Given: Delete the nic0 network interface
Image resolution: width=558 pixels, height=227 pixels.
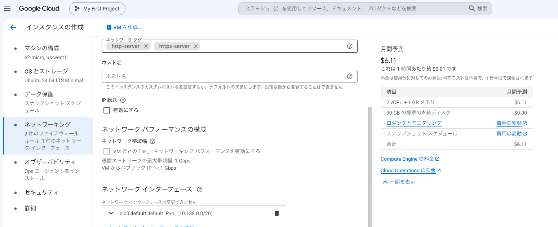Looking at the screenshot, I should point(277,213).
